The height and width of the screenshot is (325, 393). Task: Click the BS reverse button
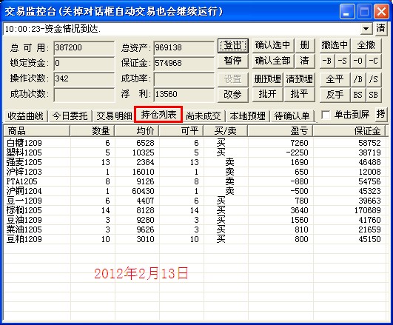(358, 95)
